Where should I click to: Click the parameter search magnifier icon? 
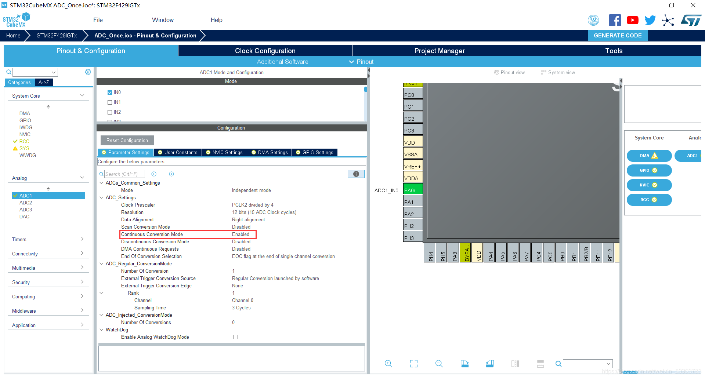click(x=101, y=174)
